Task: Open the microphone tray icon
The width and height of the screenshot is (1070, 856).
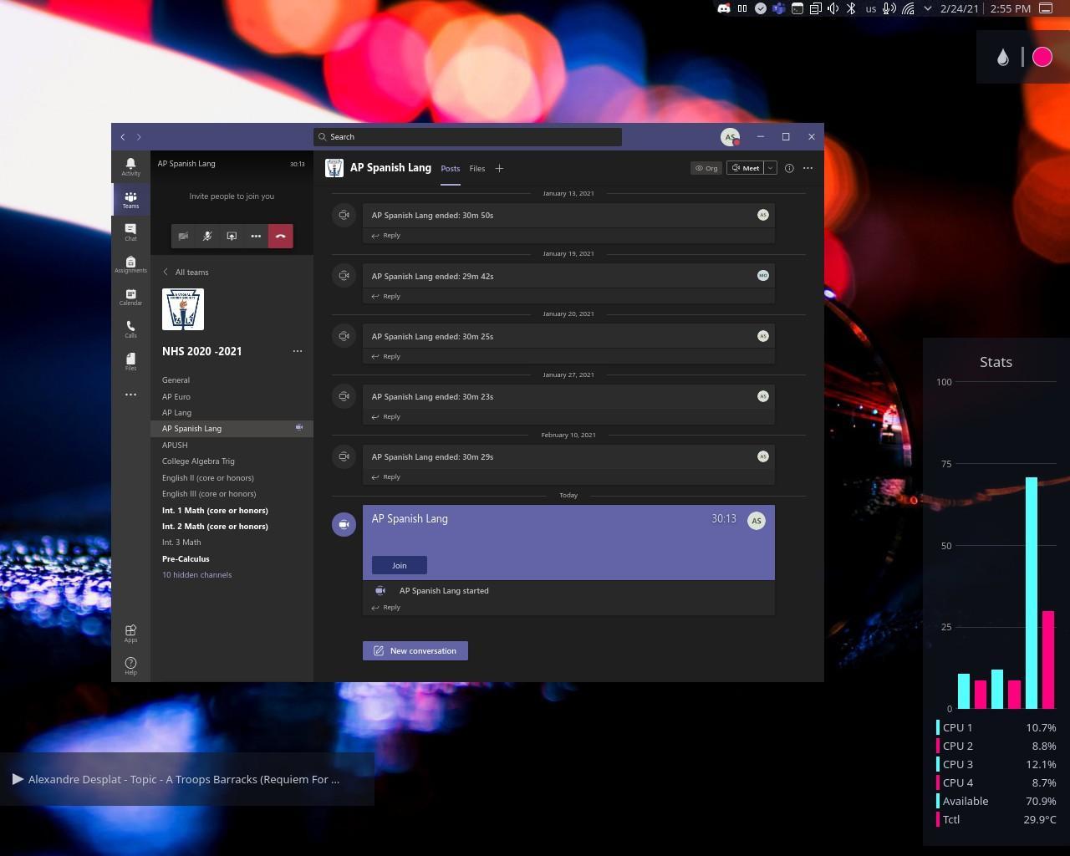Action: point(889,8)
